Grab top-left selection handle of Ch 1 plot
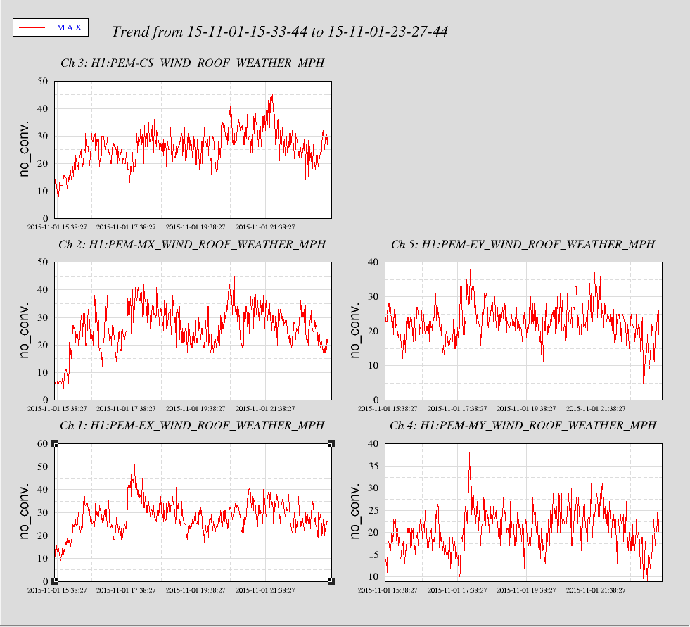 [x=55, y=443]
